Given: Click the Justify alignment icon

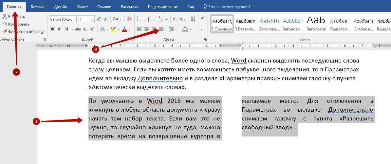Looking at the screenshot, I should (x=161, y=29).
